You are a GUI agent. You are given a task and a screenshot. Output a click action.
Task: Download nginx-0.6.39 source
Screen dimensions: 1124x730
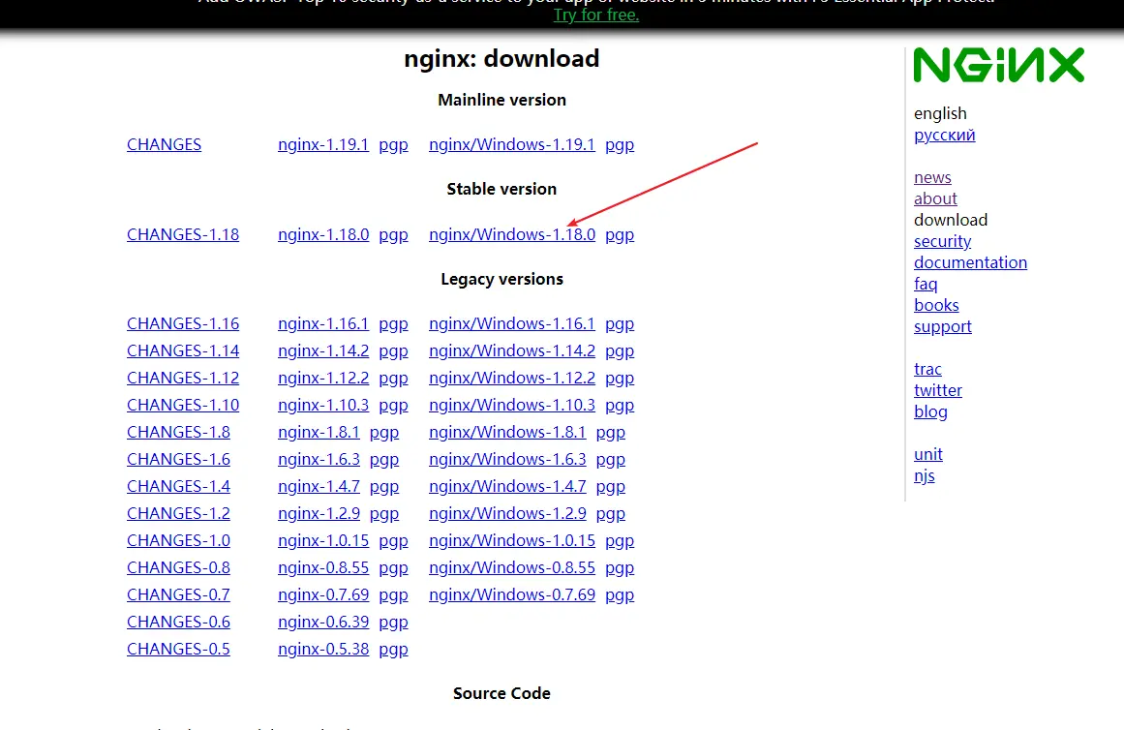click(x=323, y=622)
